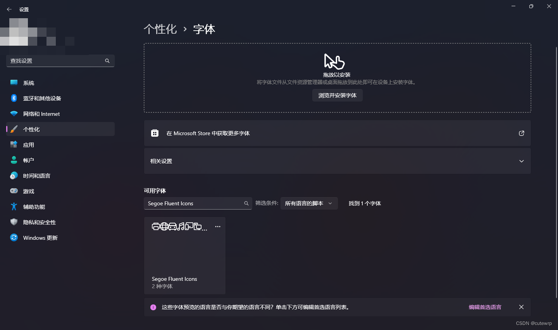Click the 字体 page title
Screen dimensions: 558x330
pos(204,29)
